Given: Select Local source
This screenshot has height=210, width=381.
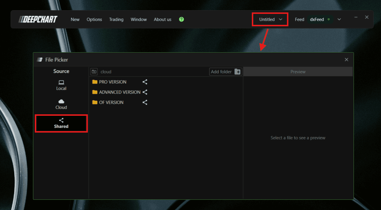Looking at the screenshot, I should (61, 85).
